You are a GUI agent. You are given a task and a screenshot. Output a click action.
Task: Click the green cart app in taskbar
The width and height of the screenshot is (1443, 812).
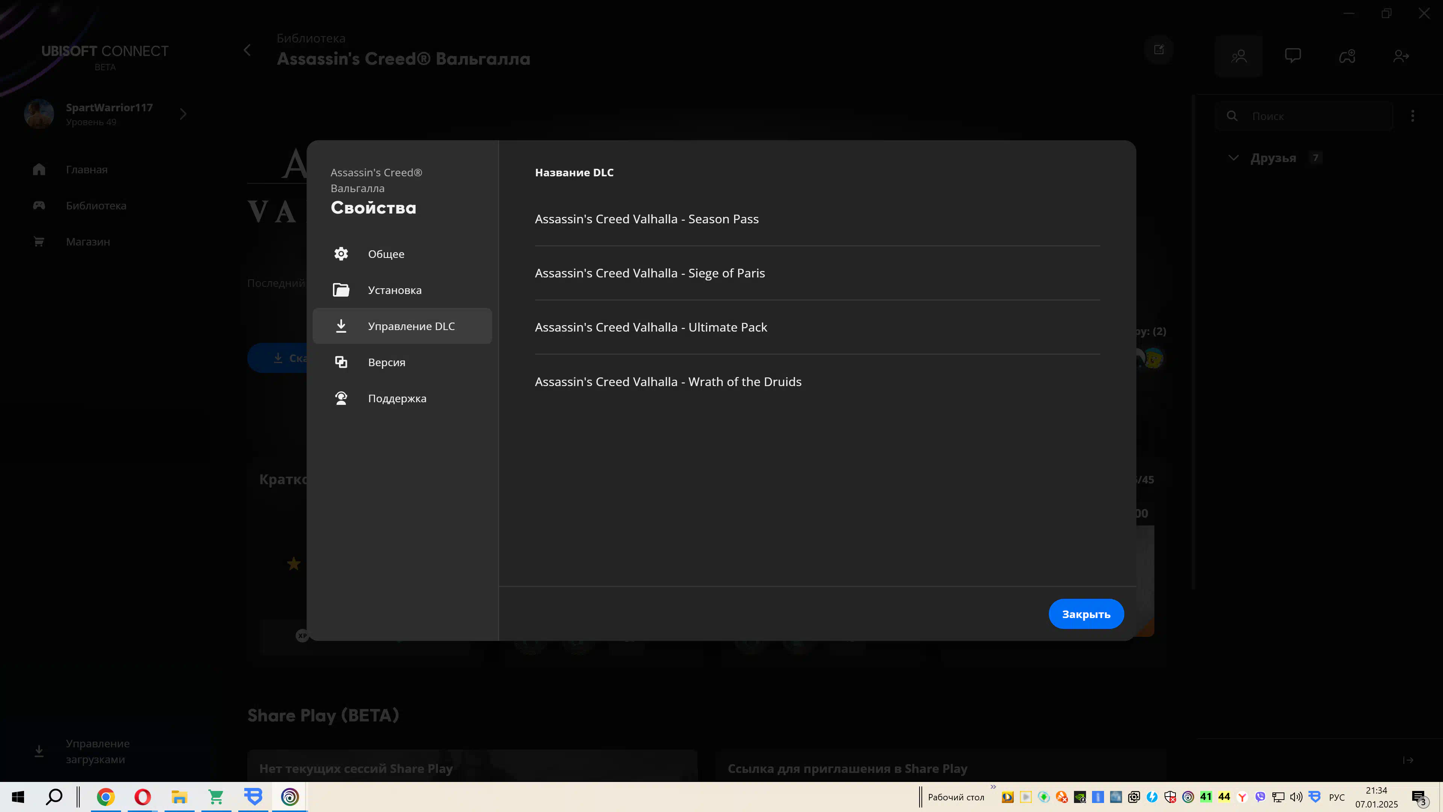(216, 797)
